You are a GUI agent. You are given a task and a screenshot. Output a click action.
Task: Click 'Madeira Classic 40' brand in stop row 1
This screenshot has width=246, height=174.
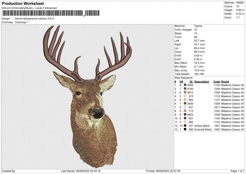pyautogui.click(x=232, y=85)
